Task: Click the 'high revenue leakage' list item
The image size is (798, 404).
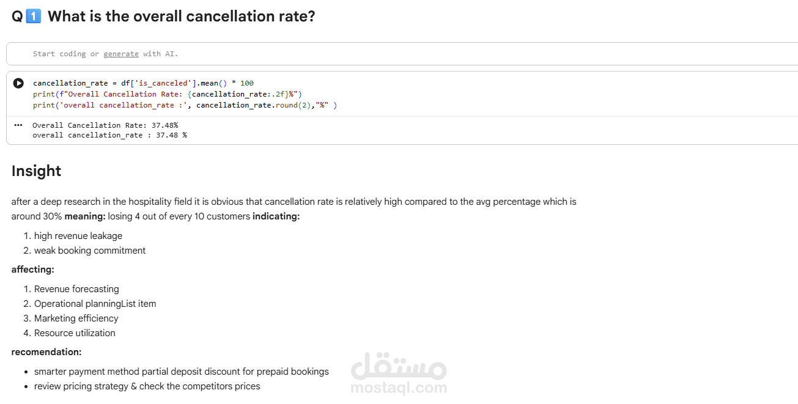Action: [78, 236]
